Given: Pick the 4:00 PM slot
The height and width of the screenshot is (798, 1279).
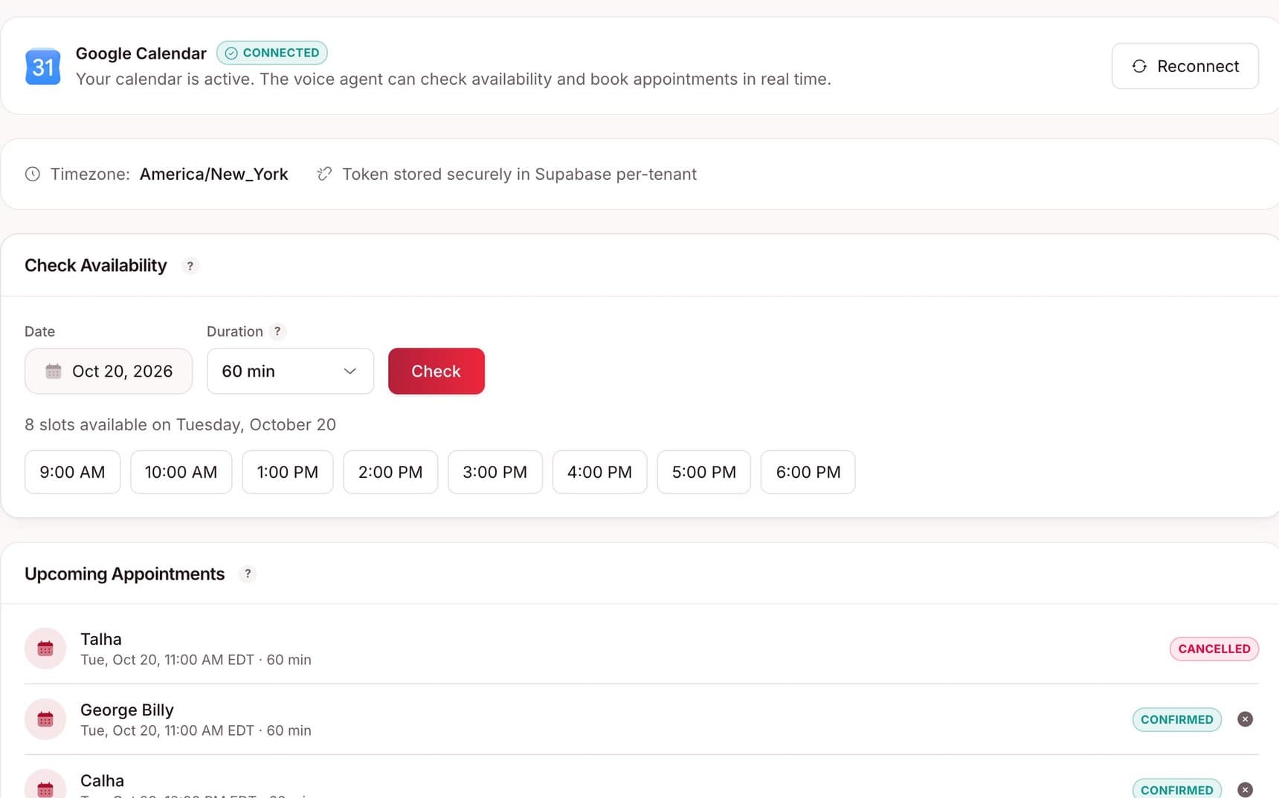Looking at the screenshot, I should 600,472.
